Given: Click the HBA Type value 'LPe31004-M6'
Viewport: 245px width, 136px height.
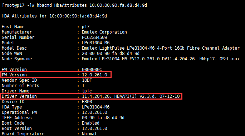Looking at the screenshot, I should click(95, 107).
